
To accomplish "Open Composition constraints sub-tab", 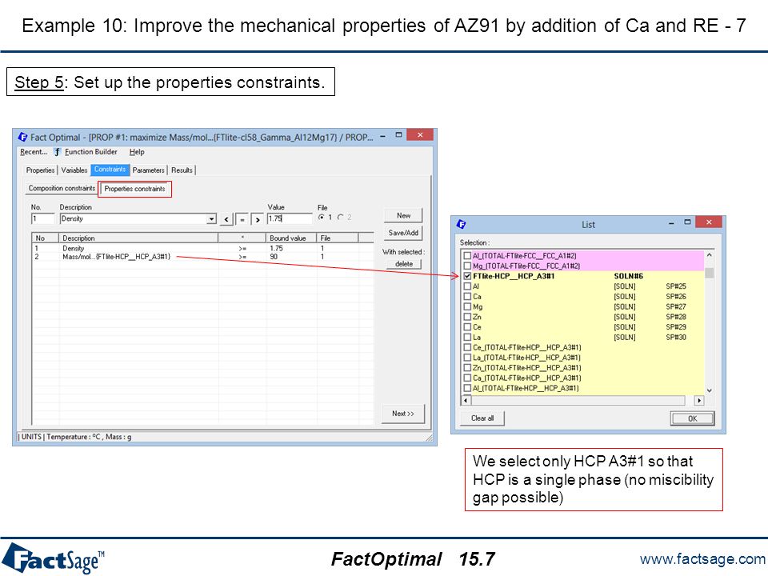I will tap(62, 188).
